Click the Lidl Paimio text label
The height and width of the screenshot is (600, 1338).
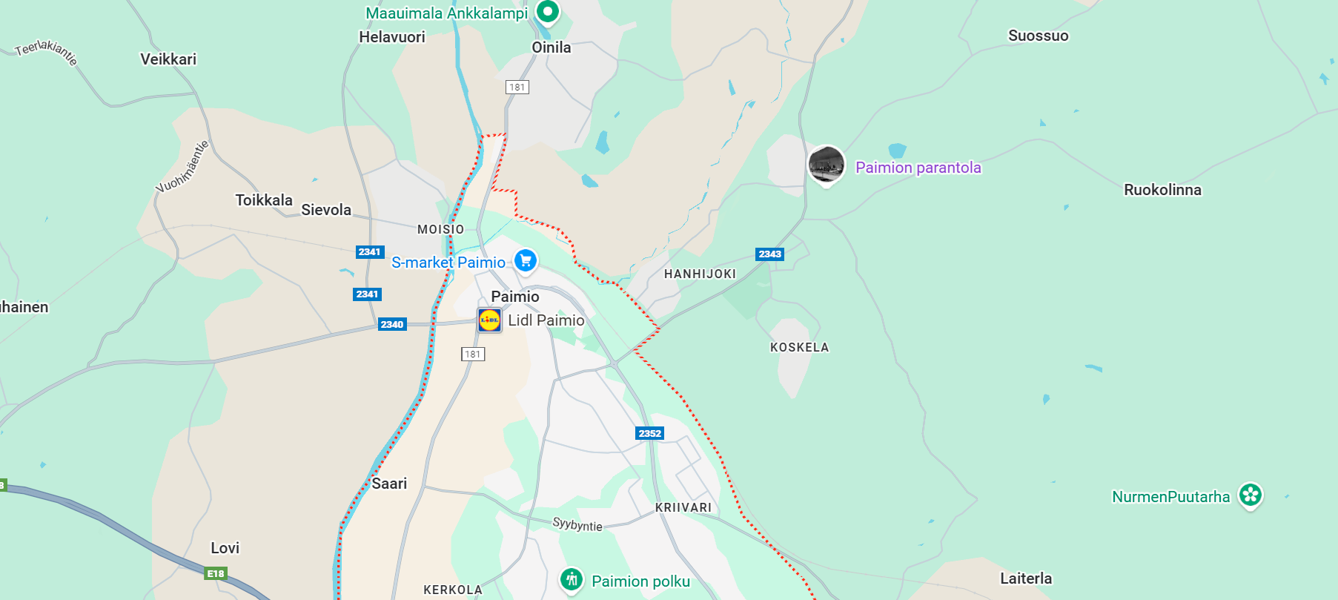tap(546, 320)
